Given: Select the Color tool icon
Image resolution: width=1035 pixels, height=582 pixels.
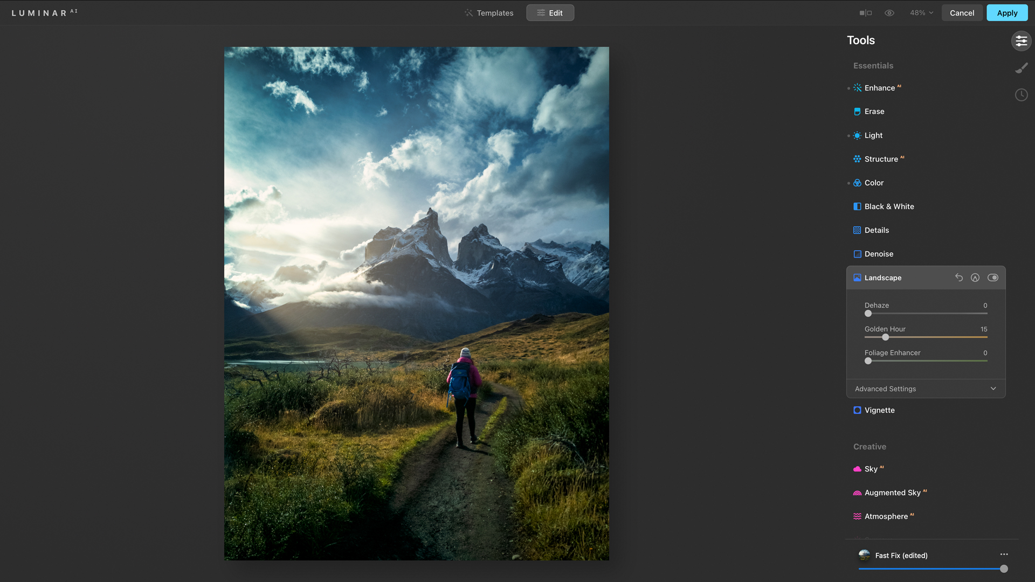Looking at the screenshot, I should coord(857,183).
